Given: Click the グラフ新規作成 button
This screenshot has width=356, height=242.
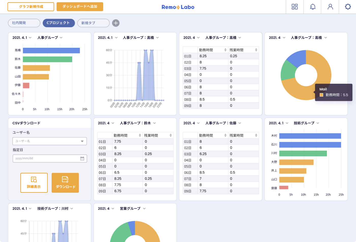Looking at the screenshot, I should click(x=31, y=7).
